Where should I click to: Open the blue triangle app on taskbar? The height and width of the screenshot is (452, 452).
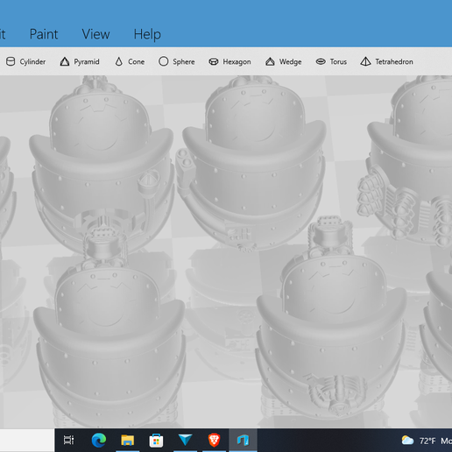click(185, 440)
